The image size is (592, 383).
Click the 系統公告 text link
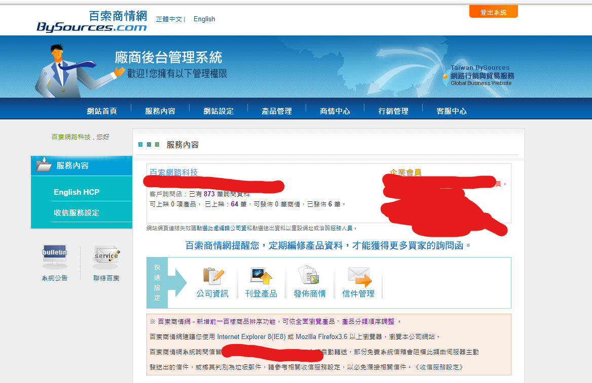tap(55, 278)
